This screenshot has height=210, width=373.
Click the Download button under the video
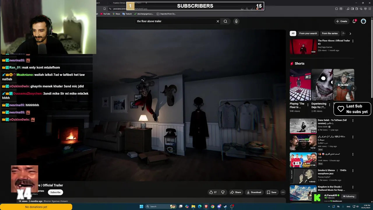pyautogui.click(x=254, y=192)
